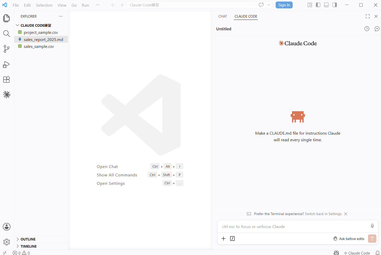
Task: Switch to the CHAT tab
Action: point(223,16)
